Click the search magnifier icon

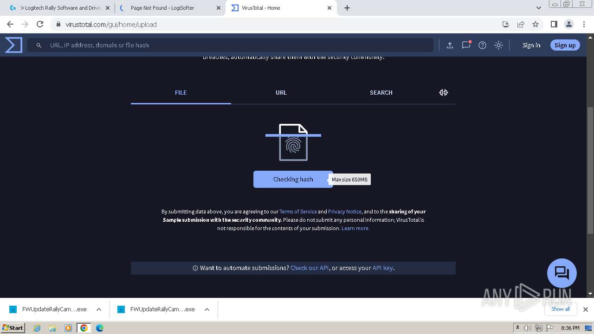click(39, 45)
